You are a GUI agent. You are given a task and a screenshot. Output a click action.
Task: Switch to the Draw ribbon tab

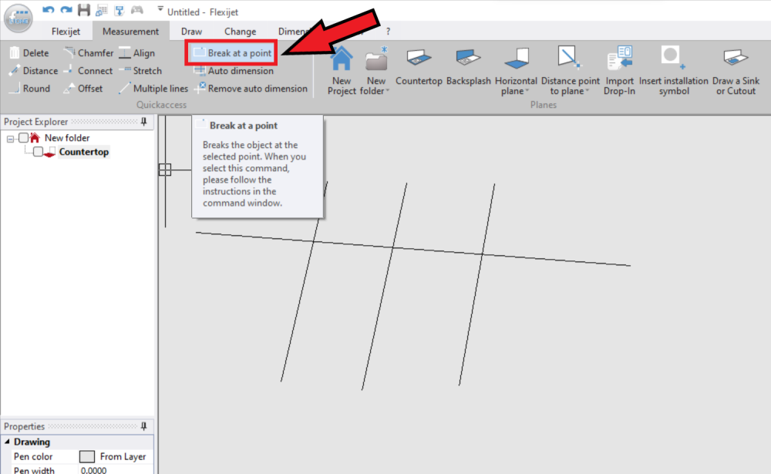click(x=191, y=32)
